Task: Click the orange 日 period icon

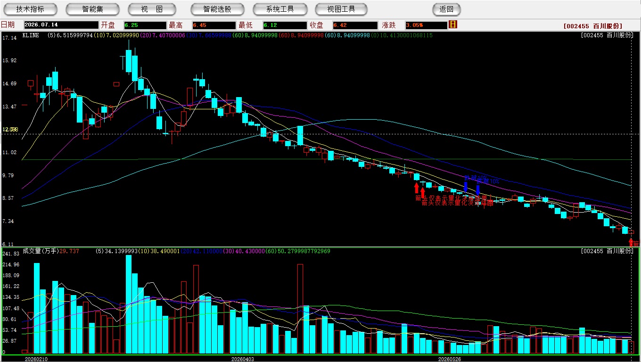Action: coord(453,25)
